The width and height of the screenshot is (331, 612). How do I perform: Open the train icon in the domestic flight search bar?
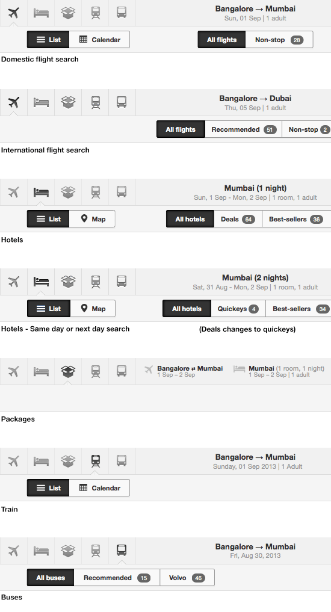pyautogui.click(x=96, y=13)
